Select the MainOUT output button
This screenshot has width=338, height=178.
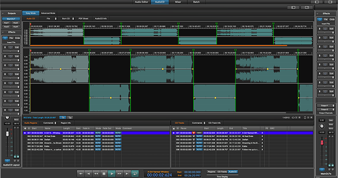pos(11,19)
